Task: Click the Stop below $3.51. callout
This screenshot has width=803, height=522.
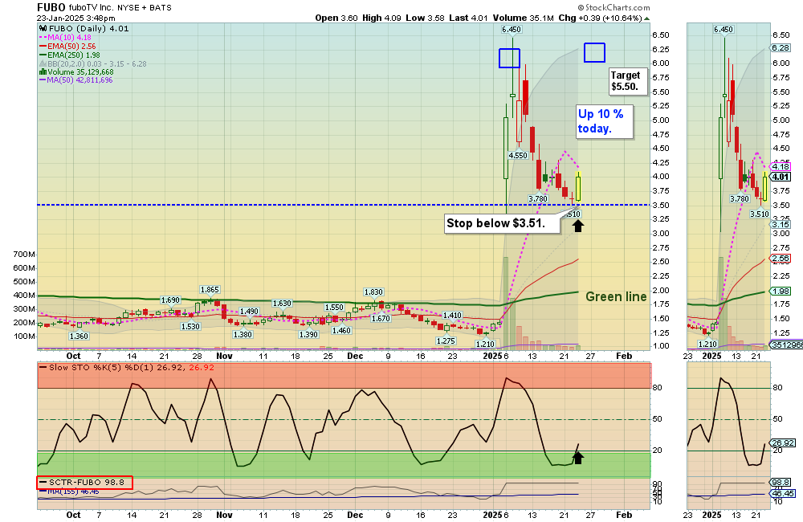Action: click(501, 223)
